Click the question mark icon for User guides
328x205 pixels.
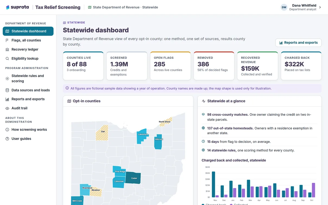click(x=7, y=139)
